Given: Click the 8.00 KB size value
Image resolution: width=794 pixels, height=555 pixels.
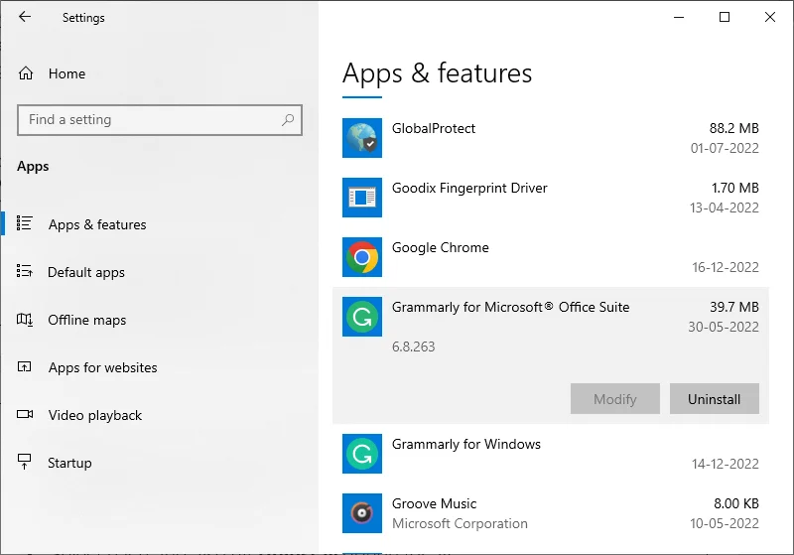Looking at the screenshot, I should pos(736,503).
